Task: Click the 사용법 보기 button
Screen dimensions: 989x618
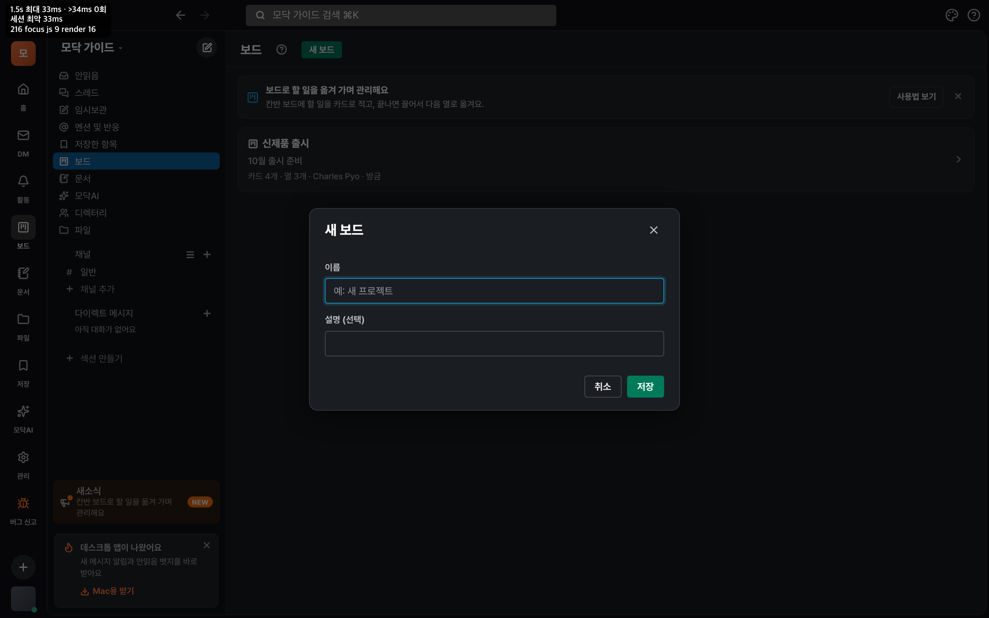Action: (916, 97)
